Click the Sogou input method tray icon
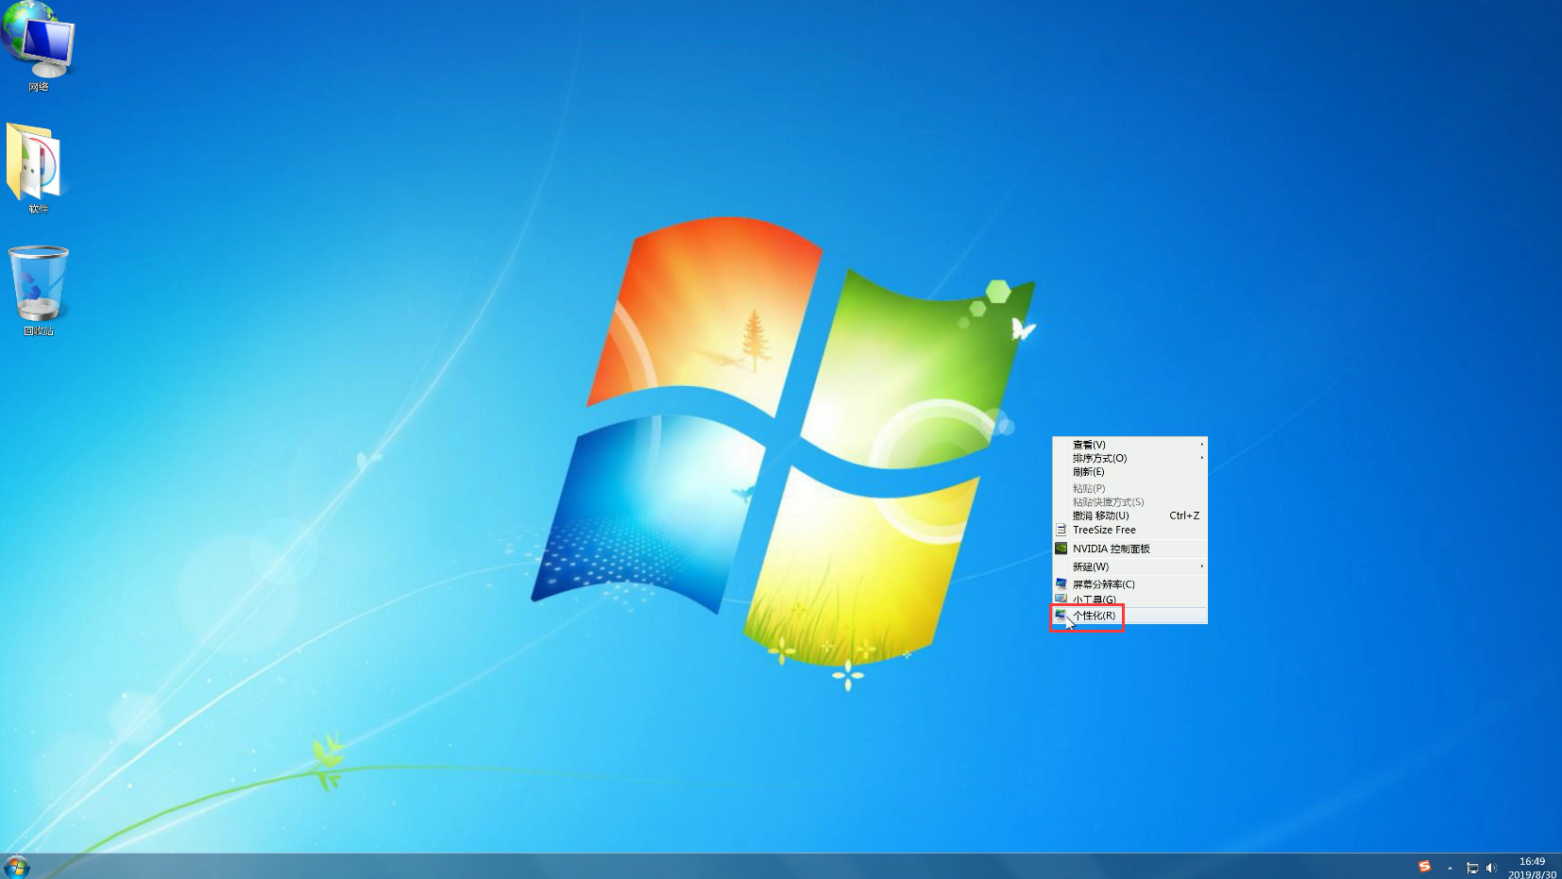The height and width of the screenshot is (879, 1562). [x=1424, y=867]
